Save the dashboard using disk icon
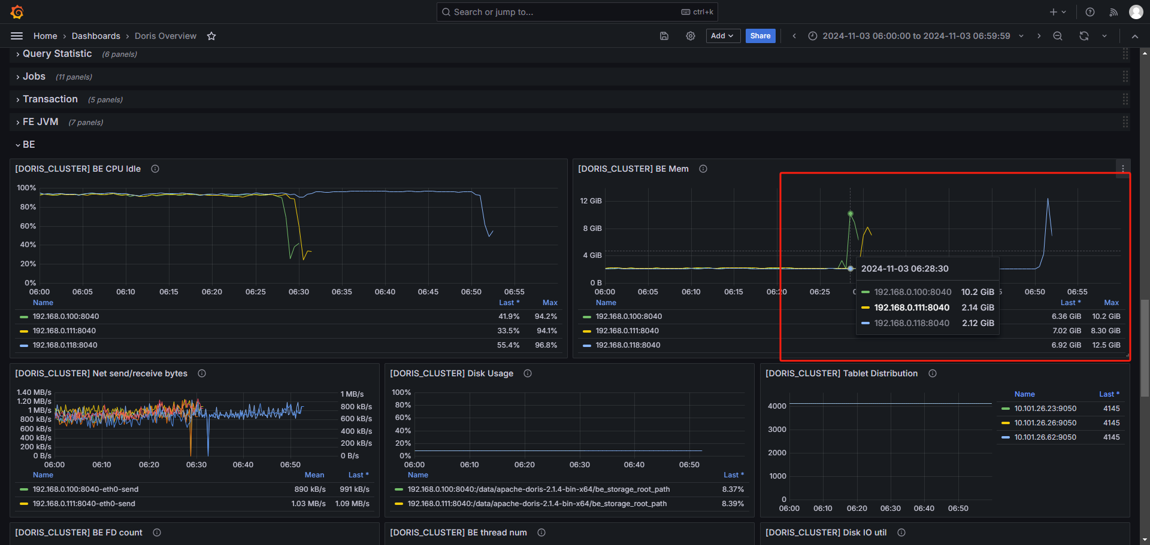The width and height of the screenshot is (1150, 545). (664, 36)
